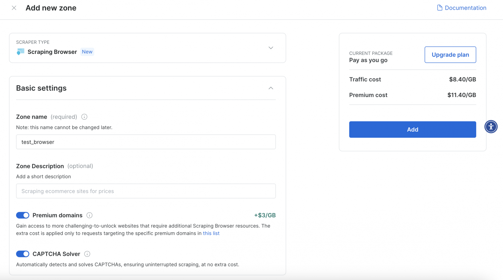Expand the Scraper Type dropdown chevron
The height and width of the screenshot is (280, 503).
271,48
